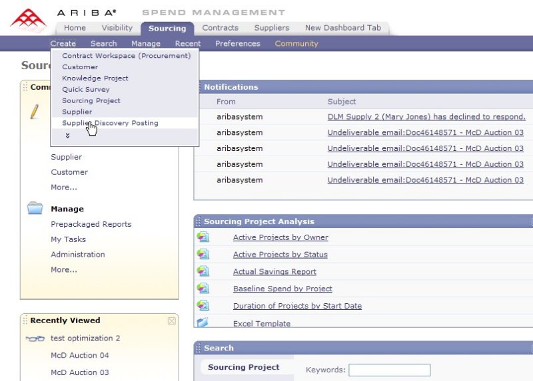Select the Sourcing tab
This screenshot has width=533, height=381.
[167, 29]
